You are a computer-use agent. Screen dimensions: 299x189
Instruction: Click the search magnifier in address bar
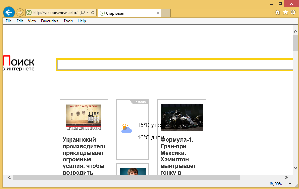[x=82, y=13]
